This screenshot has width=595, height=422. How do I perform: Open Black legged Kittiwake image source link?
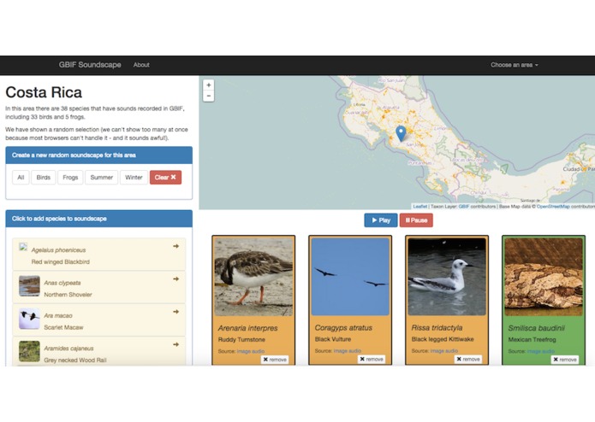click(437, 351)
